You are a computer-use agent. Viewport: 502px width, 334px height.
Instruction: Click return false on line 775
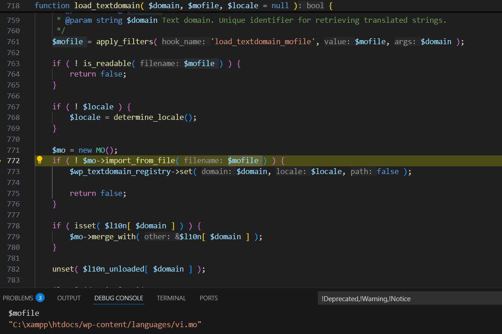[98, 193]
